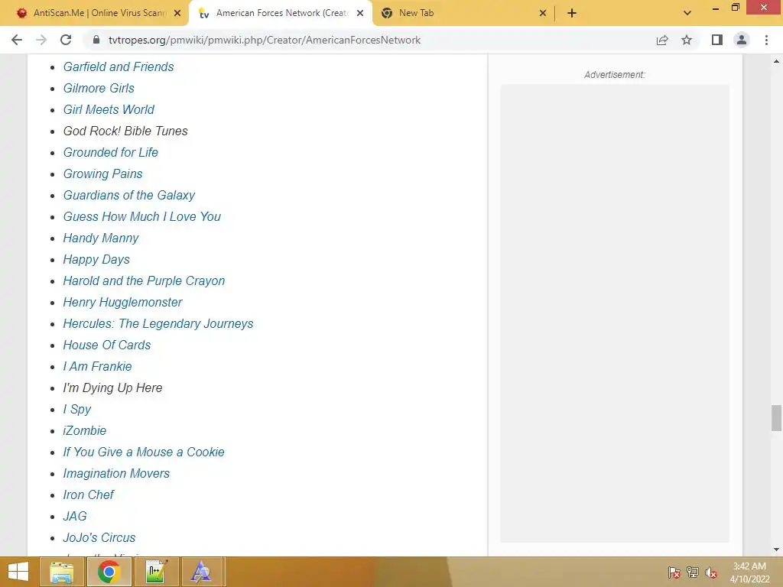Follow the Guess How Much I Love You link

pyautogui.click(x=141, y=216)
